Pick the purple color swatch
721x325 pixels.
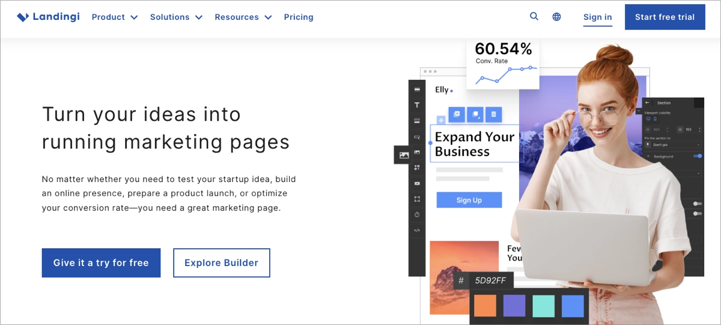(514, 306)
